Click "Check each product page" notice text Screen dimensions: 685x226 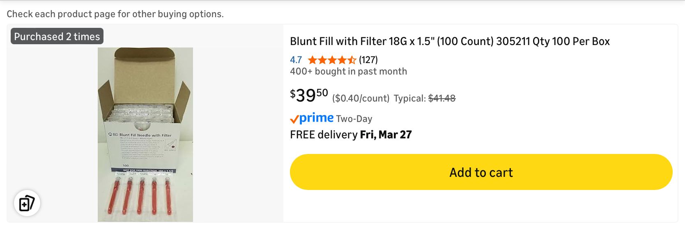tap(115, 14)
